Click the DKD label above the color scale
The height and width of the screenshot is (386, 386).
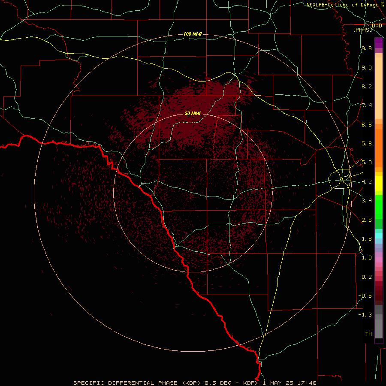pos(377,26)
